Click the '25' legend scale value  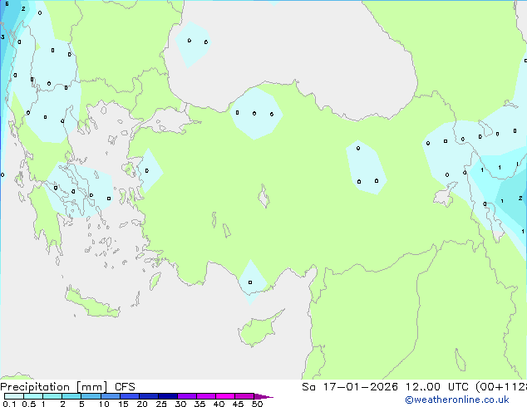tap(161, 404)
